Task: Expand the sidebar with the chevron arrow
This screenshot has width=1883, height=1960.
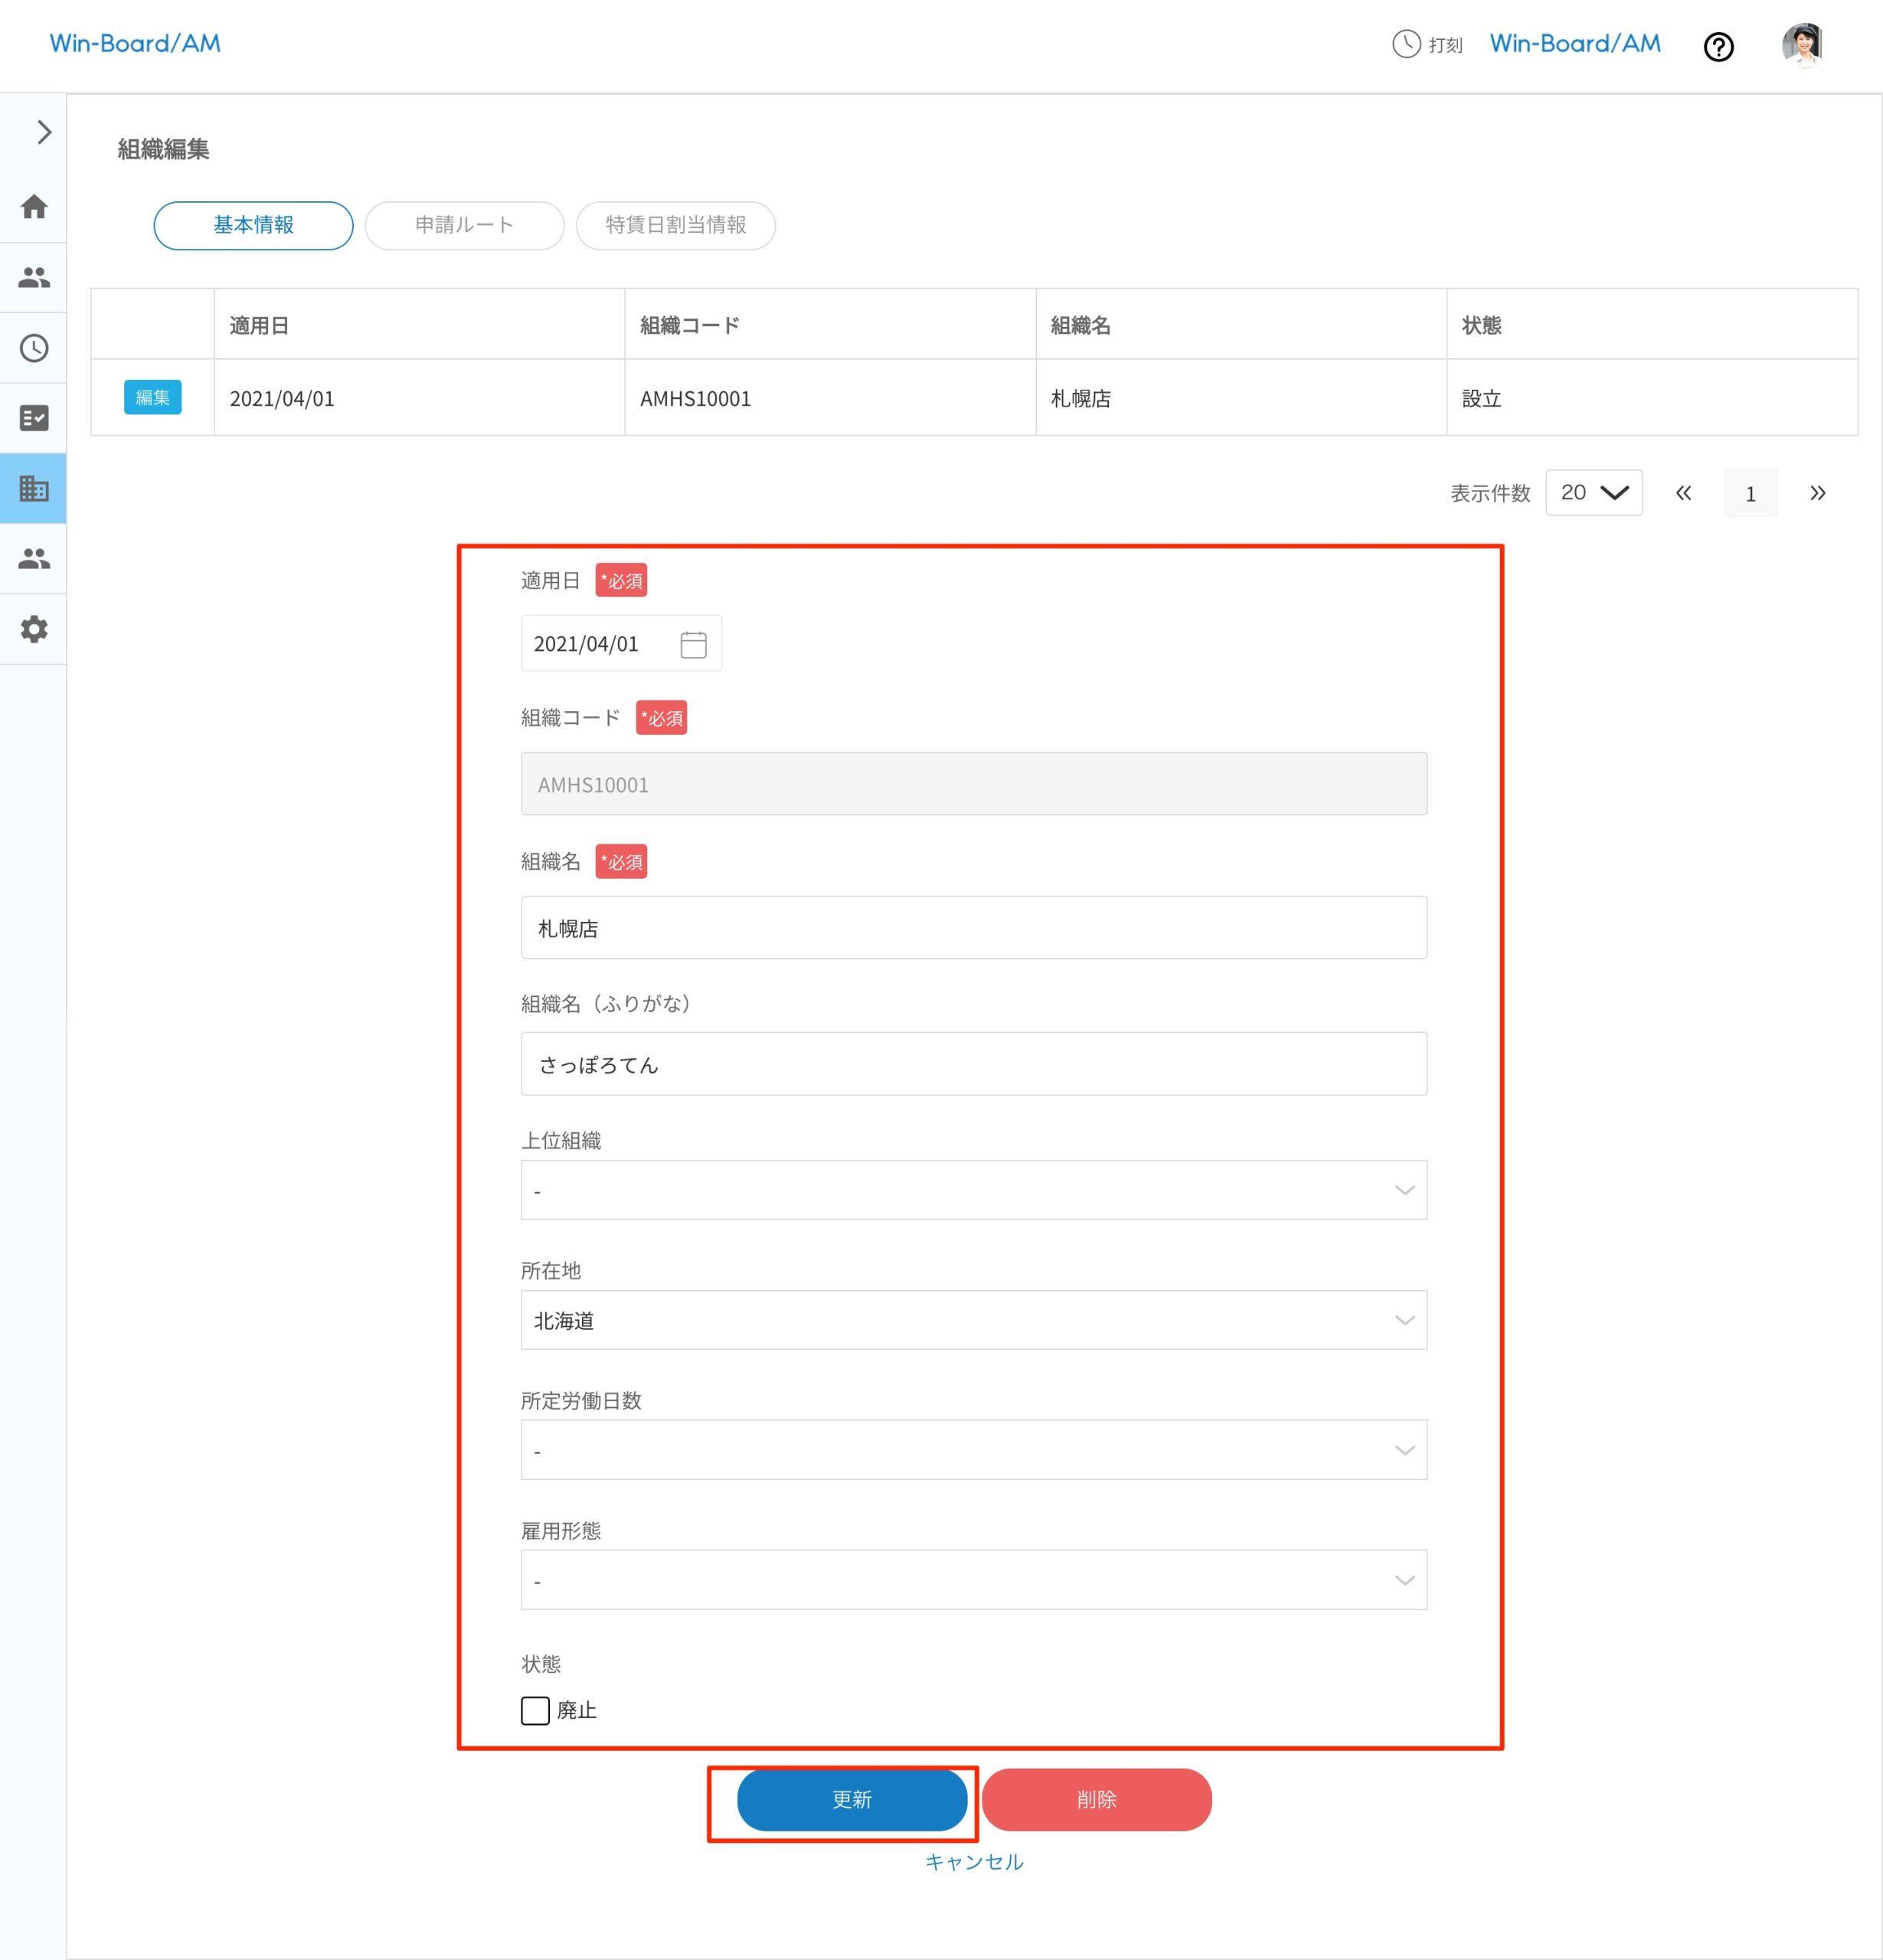Action: click(x=43, y=132)
